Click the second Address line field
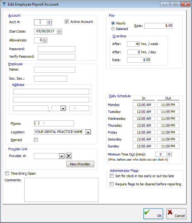Screen dimensions: 192x223 click(51, 100)
